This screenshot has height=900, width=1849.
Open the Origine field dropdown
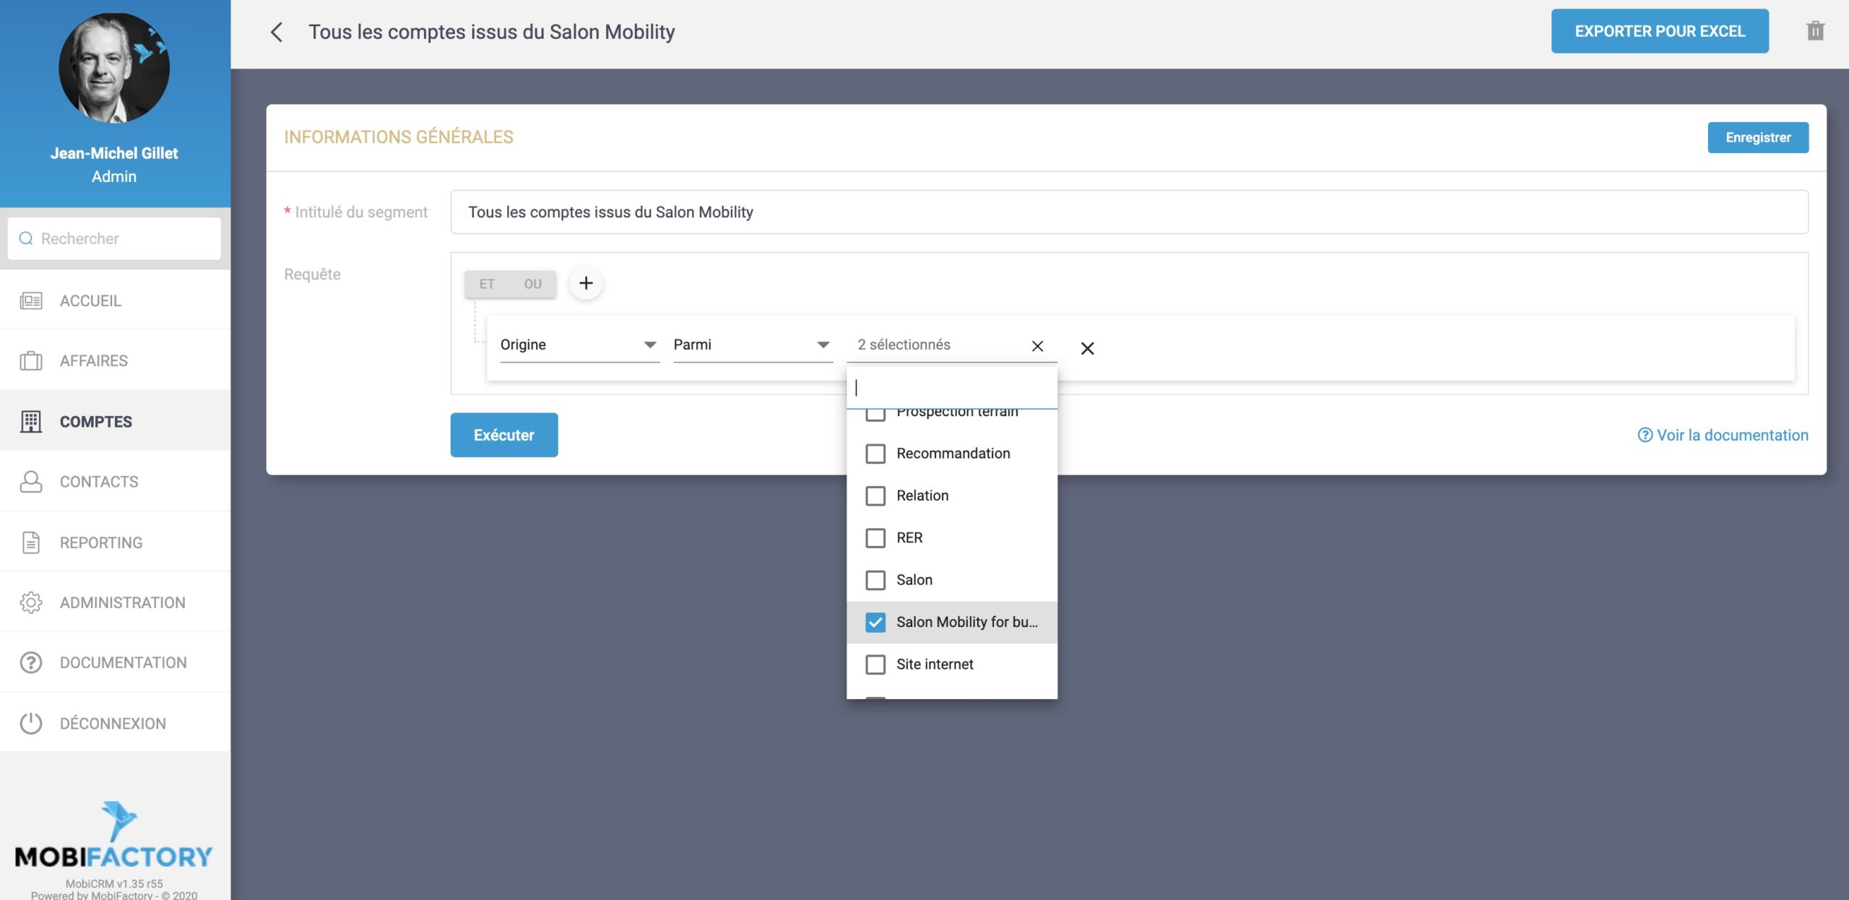pos(579,345)
